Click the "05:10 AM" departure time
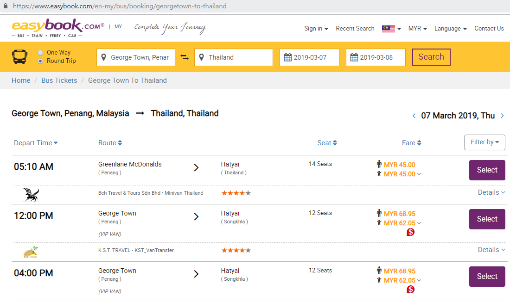This screenshot has width=510, height=302. pyautogui.click(x=33, y=167)
